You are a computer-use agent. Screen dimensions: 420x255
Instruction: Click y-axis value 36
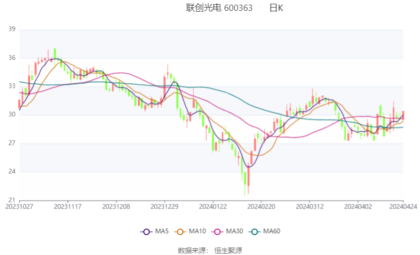point(12,57)
